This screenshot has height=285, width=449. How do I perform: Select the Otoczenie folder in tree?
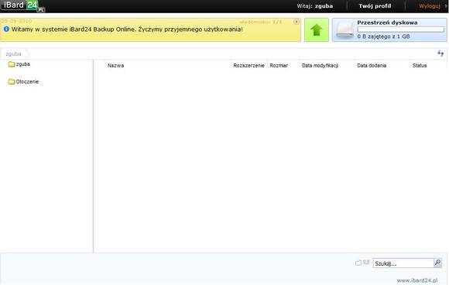pyautogui.click(x=23, y=81)
